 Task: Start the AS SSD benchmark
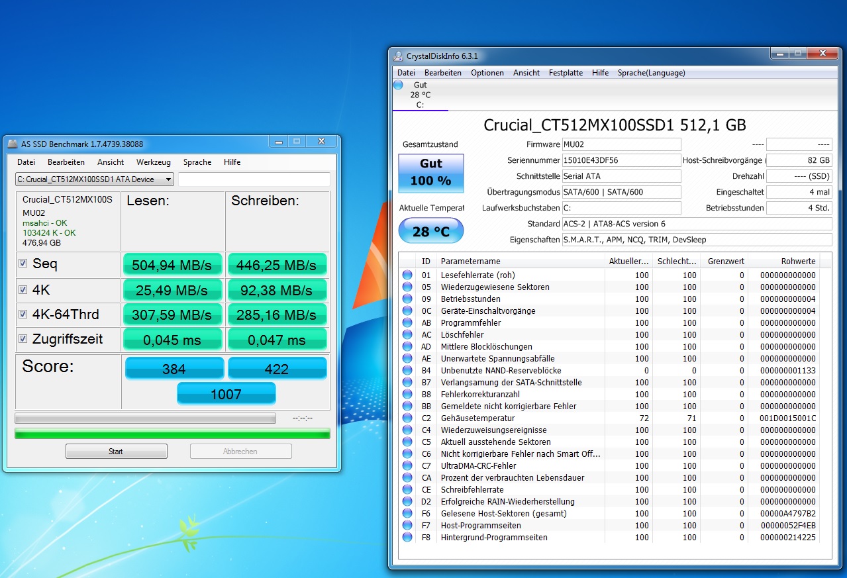pos(116,452)
